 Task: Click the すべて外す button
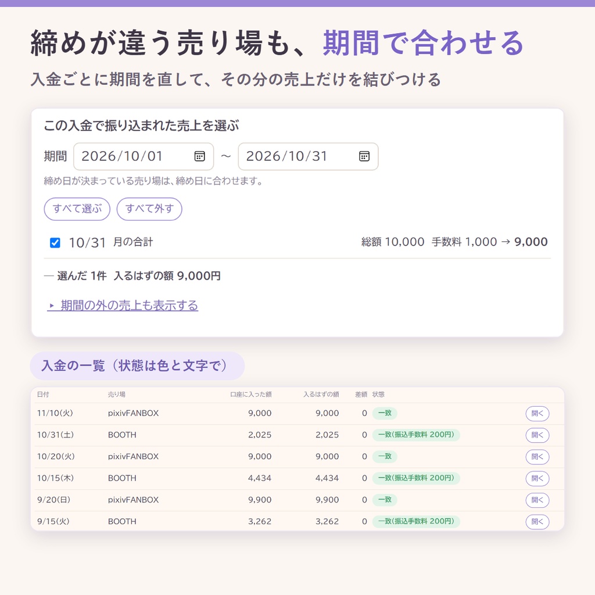(x=149, y=209)
